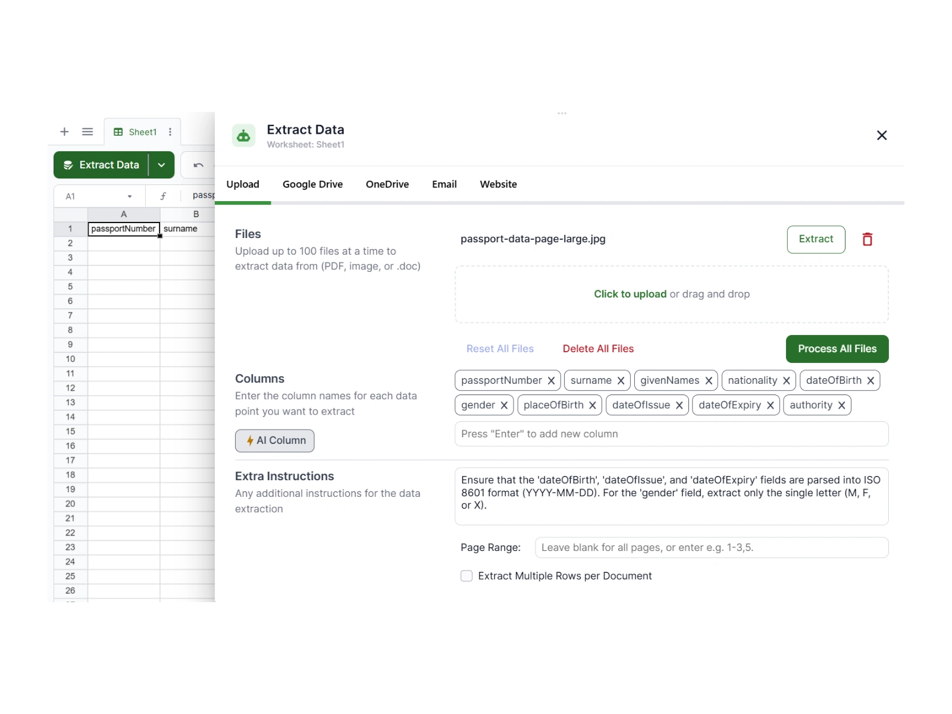
Task: Remove the dateOfExpiry column tag
Action: [770, 405]
